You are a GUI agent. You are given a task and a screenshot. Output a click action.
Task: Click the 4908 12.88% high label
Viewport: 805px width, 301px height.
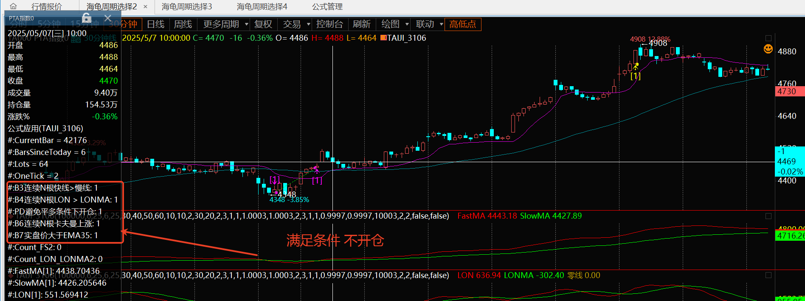click(x=650, y=39)
